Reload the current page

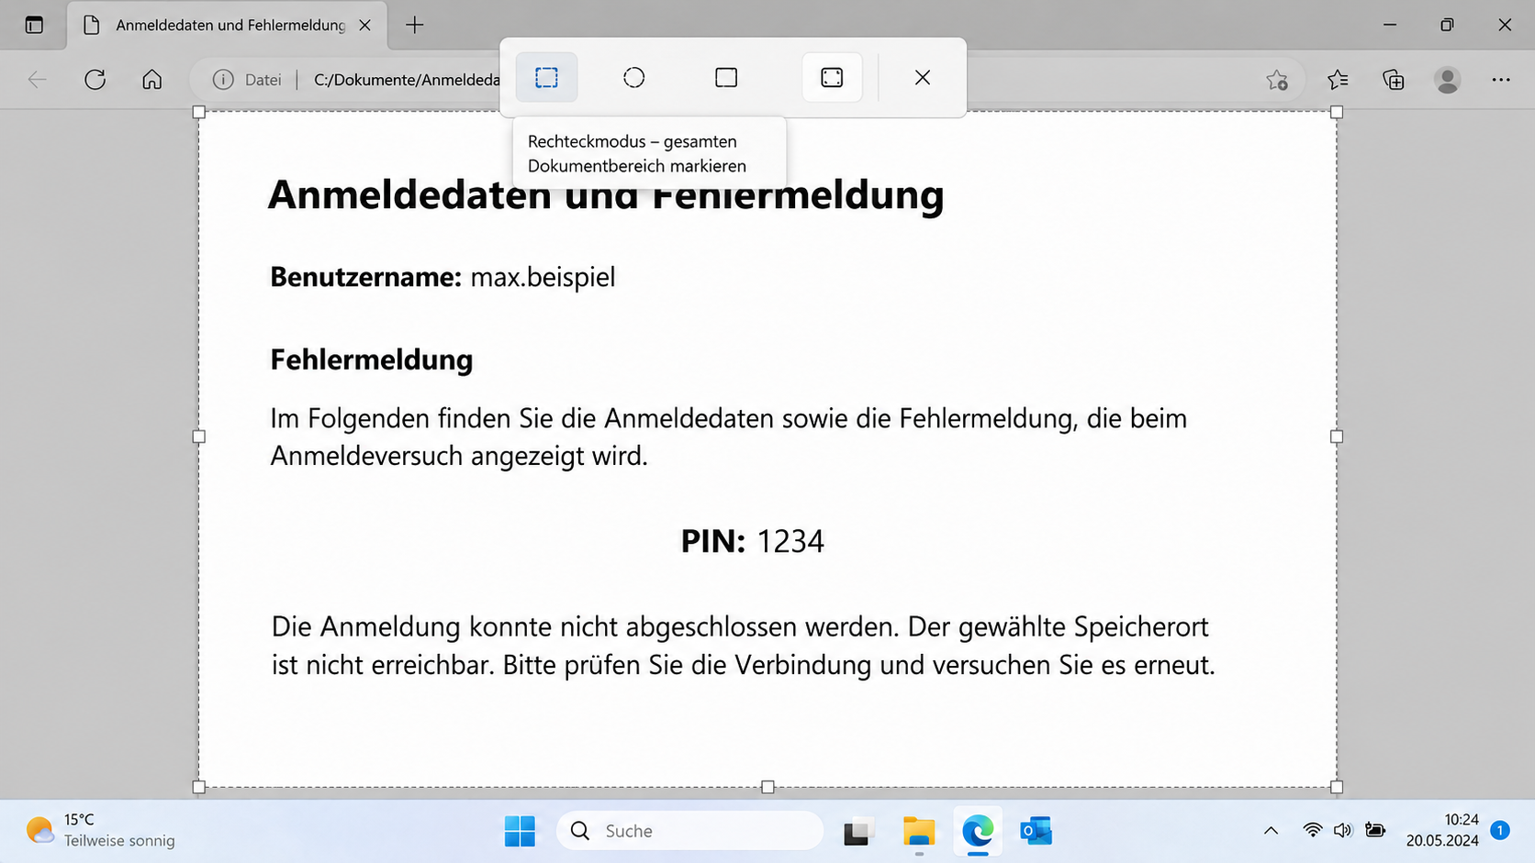pos(95,80)
